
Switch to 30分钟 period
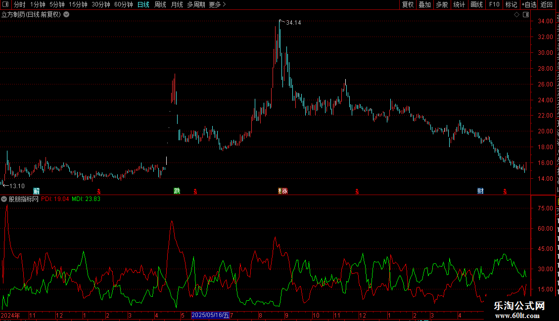[x=101, y=4]
